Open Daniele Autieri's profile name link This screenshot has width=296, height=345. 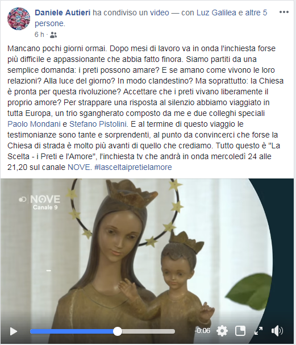[x=62, y=13]
